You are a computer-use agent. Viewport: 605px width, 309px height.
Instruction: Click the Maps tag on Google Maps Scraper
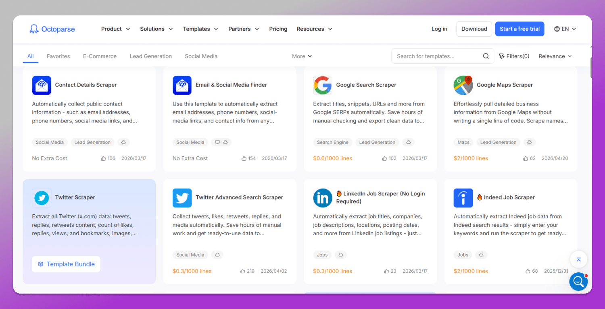pyautogui.click(x=463, y=142)
